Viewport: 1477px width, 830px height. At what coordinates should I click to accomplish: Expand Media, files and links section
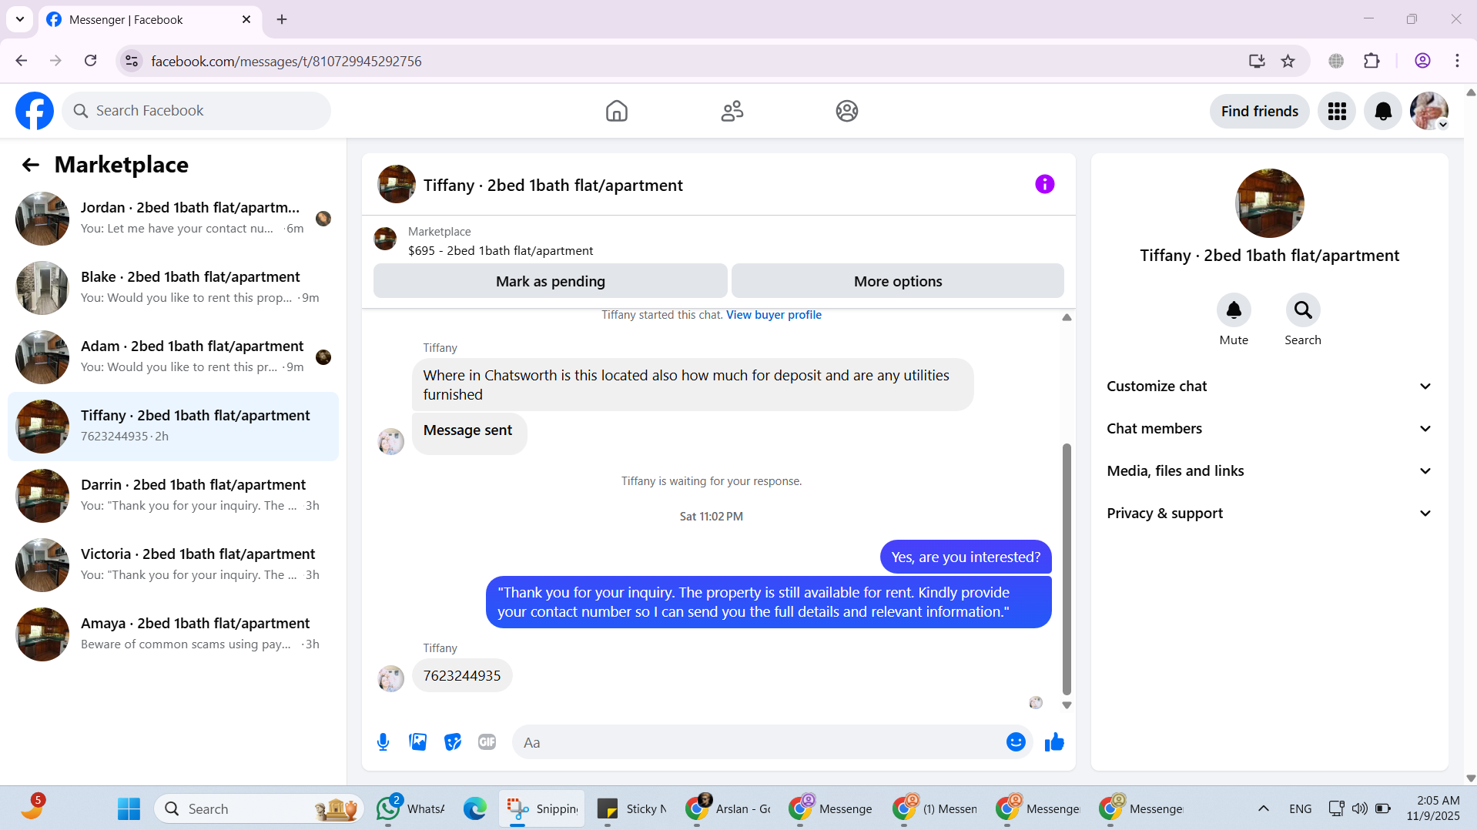(1269, 471)
